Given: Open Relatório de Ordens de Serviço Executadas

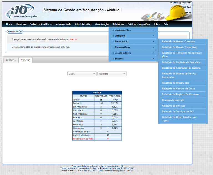Looking at the screenshot, I should point(183,75).
